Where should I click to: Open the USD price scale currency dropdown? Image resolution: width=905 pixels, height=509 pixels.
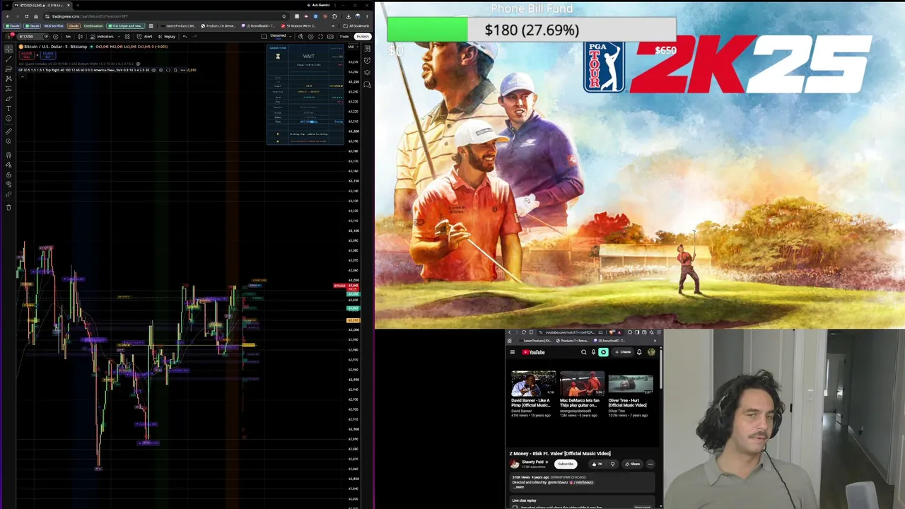click(x=352, y=47)
